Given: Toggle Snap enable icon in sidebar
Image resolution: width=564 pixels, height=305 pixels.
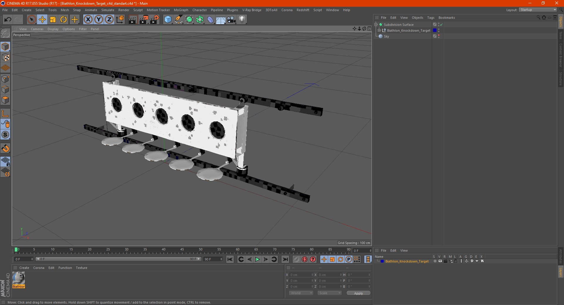Looking at the screenshot, I should coord(6,148).
